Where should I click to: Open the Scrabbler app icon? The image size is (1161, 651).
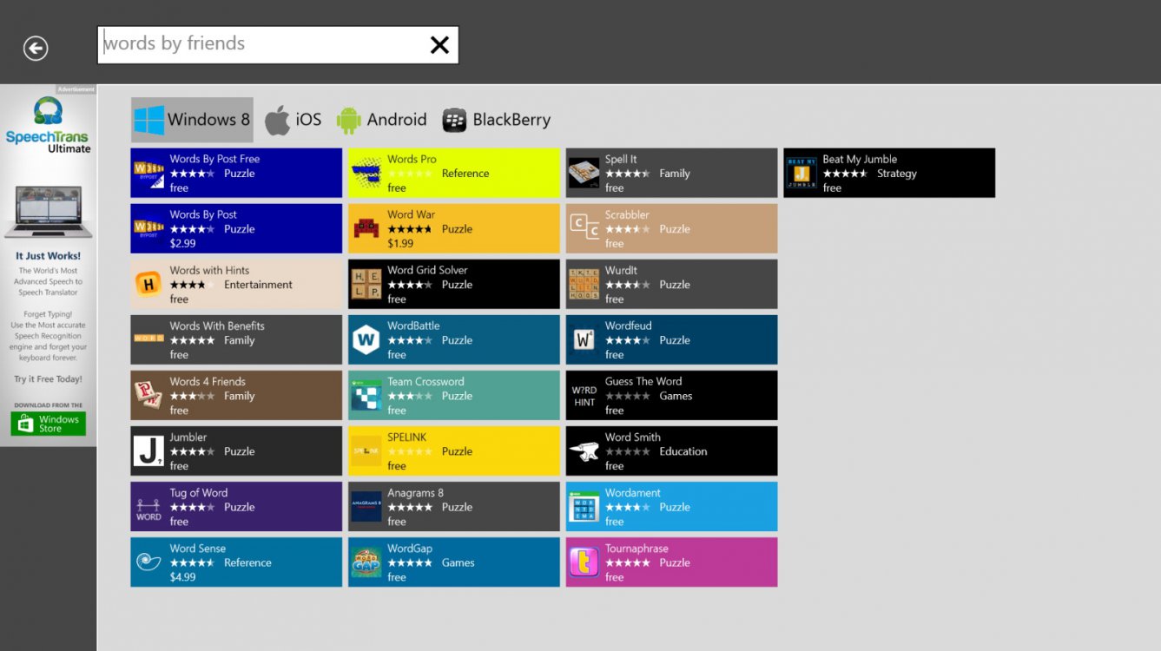click(x=584, y=228)
